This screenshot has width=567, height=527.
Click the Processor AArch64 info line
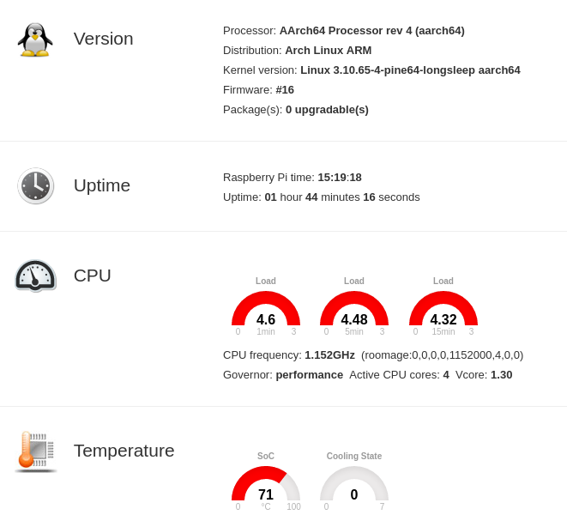point(343,31)
